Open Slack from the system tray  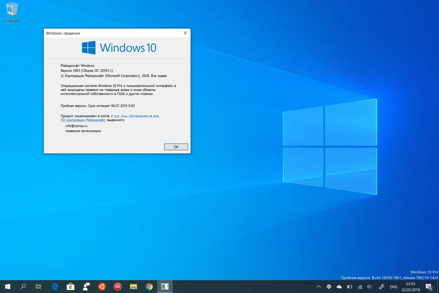[x=329, y=287]
